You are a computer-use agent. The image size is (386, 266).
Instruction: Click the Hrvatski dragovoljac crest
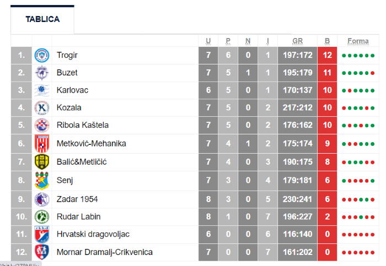coord(42,234)
